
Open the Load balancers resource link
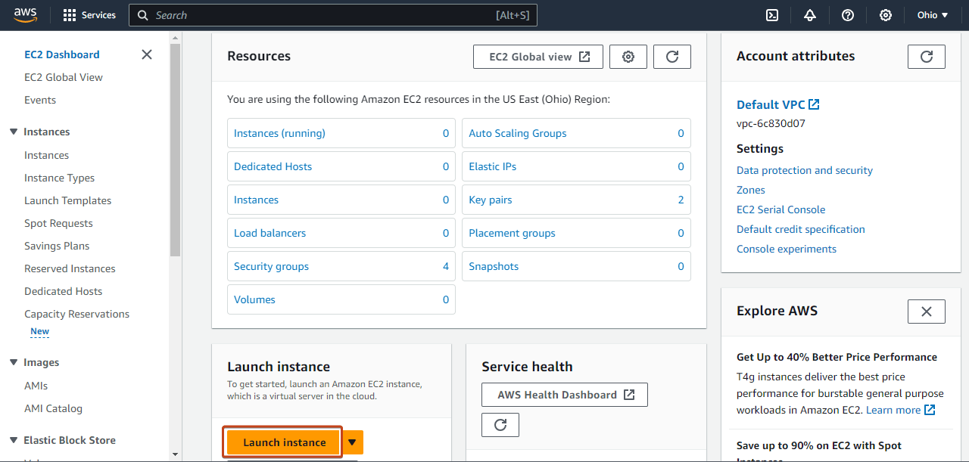[270, 233]
